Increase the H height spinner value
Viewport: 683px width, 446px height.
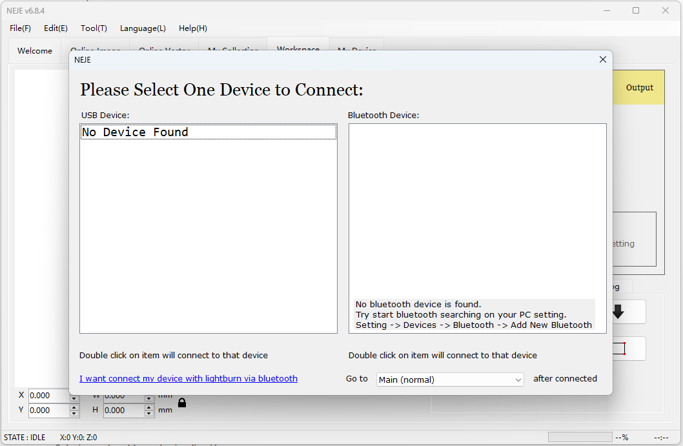point(149,407)
